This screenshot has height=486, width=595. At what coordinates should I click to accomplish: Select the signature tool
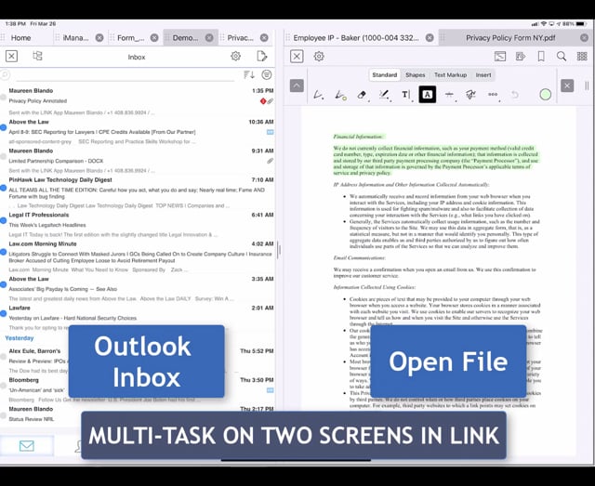(x=471, y=95)
